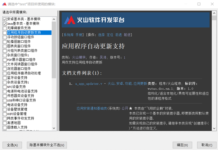This screenshot has height=150, width=218.
Task: Check 应用程序崩溃自动处理 module
Action: click(5, 73)
